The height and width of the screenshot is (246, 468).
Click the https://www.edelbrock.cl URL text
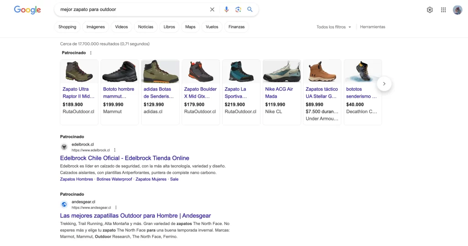pyautogui.click(x=91, y=150)
